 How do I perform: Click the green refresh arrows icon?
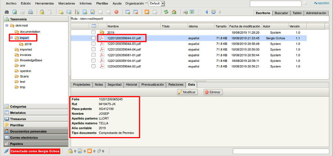[x=165, y=12]
